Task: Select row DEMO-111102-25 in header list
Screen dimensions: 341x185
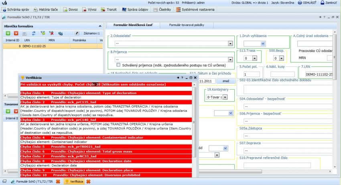Action: click(x=53, y=46)
